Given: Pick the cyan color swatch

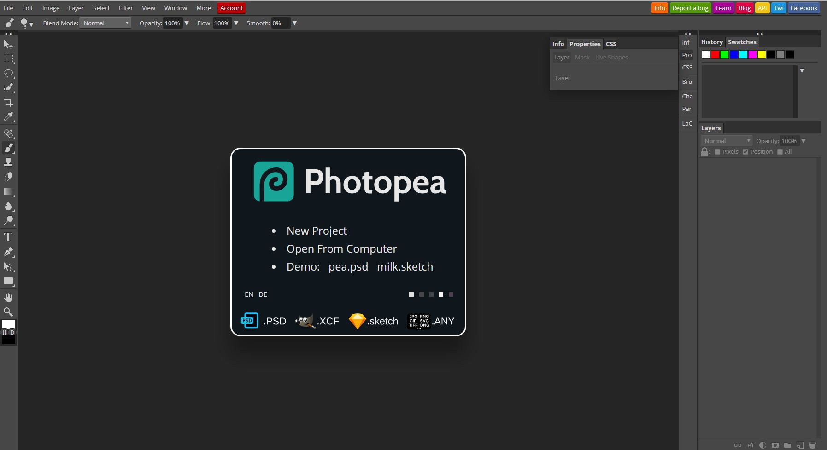Looking at the screenshot, I should click(743, 55).
